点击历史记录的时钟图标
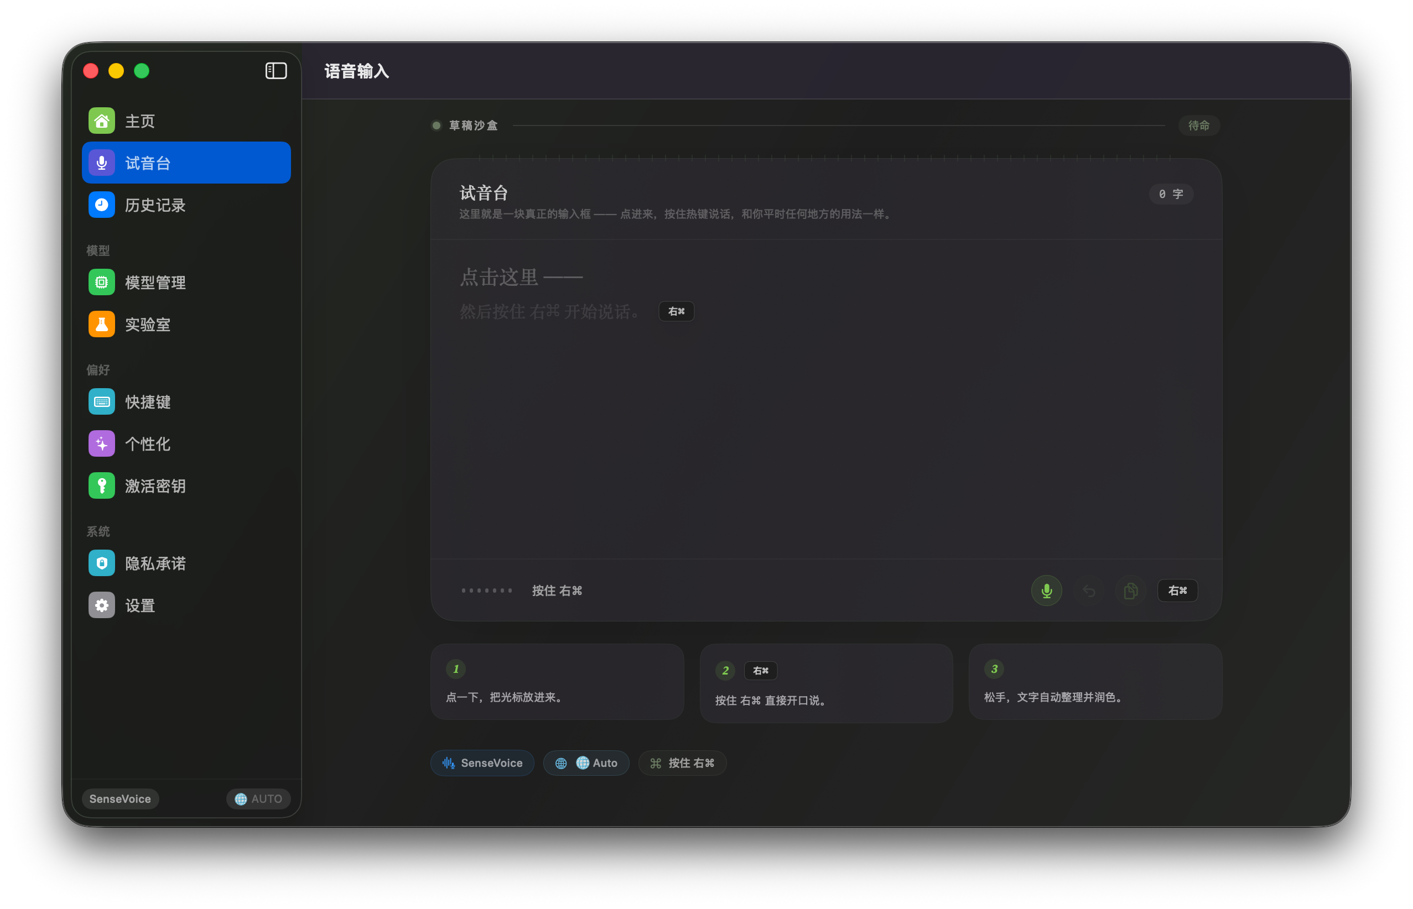The height and width of the screenshot is (909, 1413). click(x=102, y=205)
